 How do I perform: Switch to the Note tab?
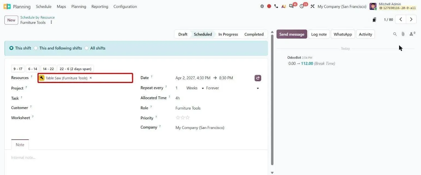pos(20,145)
